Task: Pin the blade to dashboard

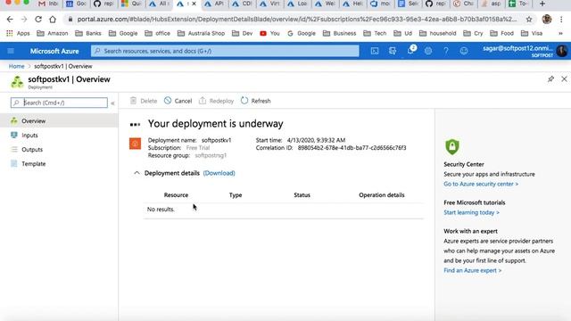Action: coord(550,79)
